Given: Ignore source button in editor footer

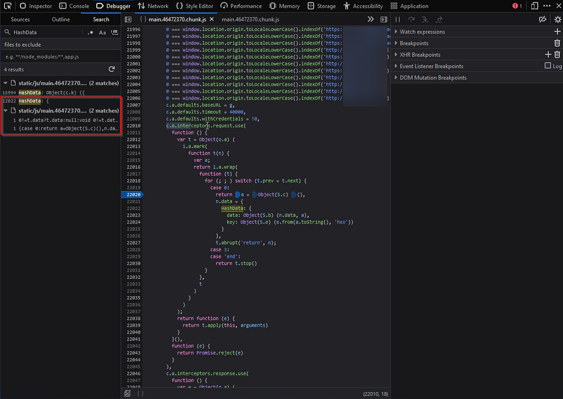Looking at the screenshot, I should tap(128, 394).
